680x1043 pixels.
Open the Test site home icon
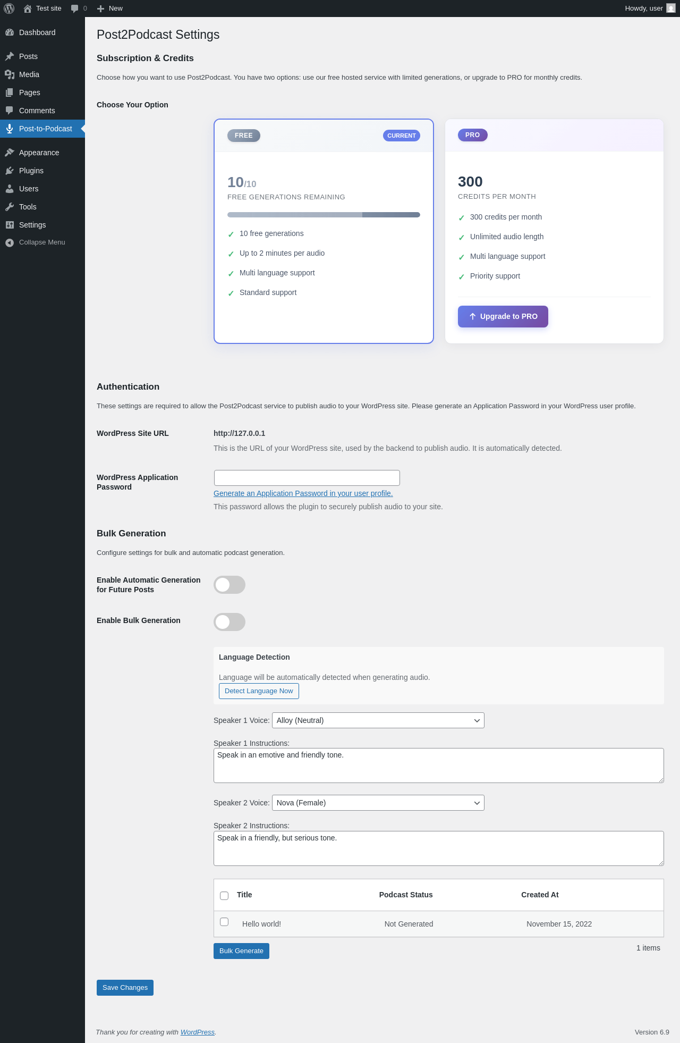(x=28, y=9)
